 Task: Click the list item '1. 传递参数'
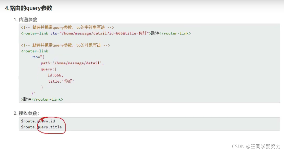(x=25, y=20)
